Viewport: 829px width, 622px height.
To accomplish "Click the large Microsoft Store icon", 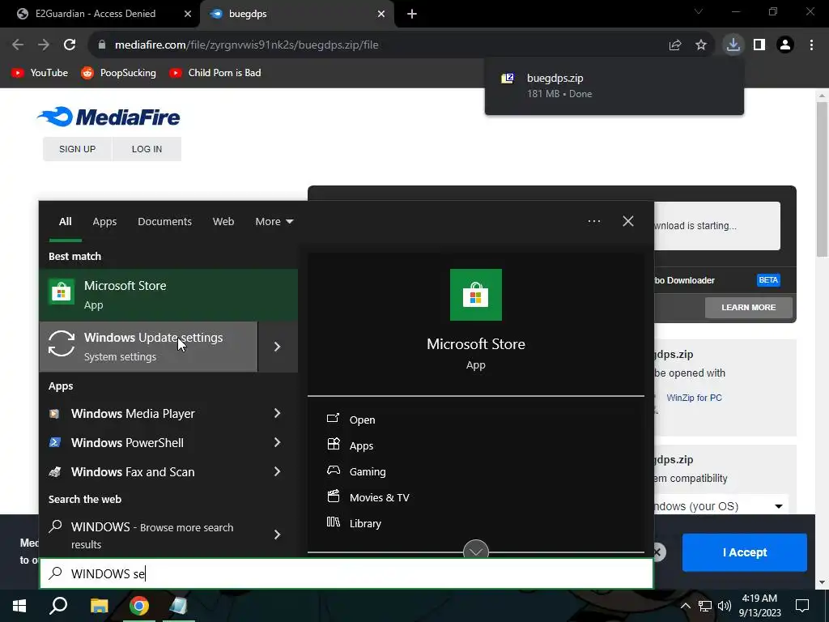I will [x=475, y=295].
